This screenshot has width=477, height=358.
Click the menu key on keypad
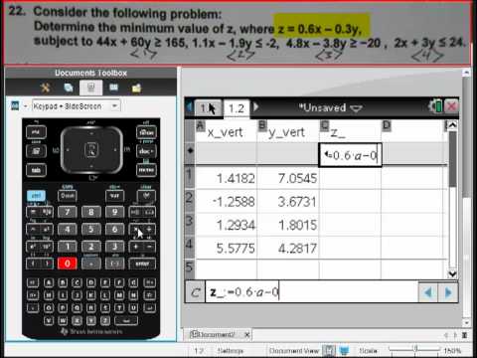click(146, 170)
